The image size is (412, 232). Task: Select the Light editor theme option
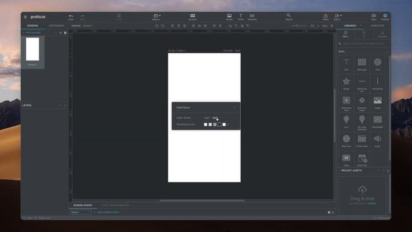(x=207, y=117)
